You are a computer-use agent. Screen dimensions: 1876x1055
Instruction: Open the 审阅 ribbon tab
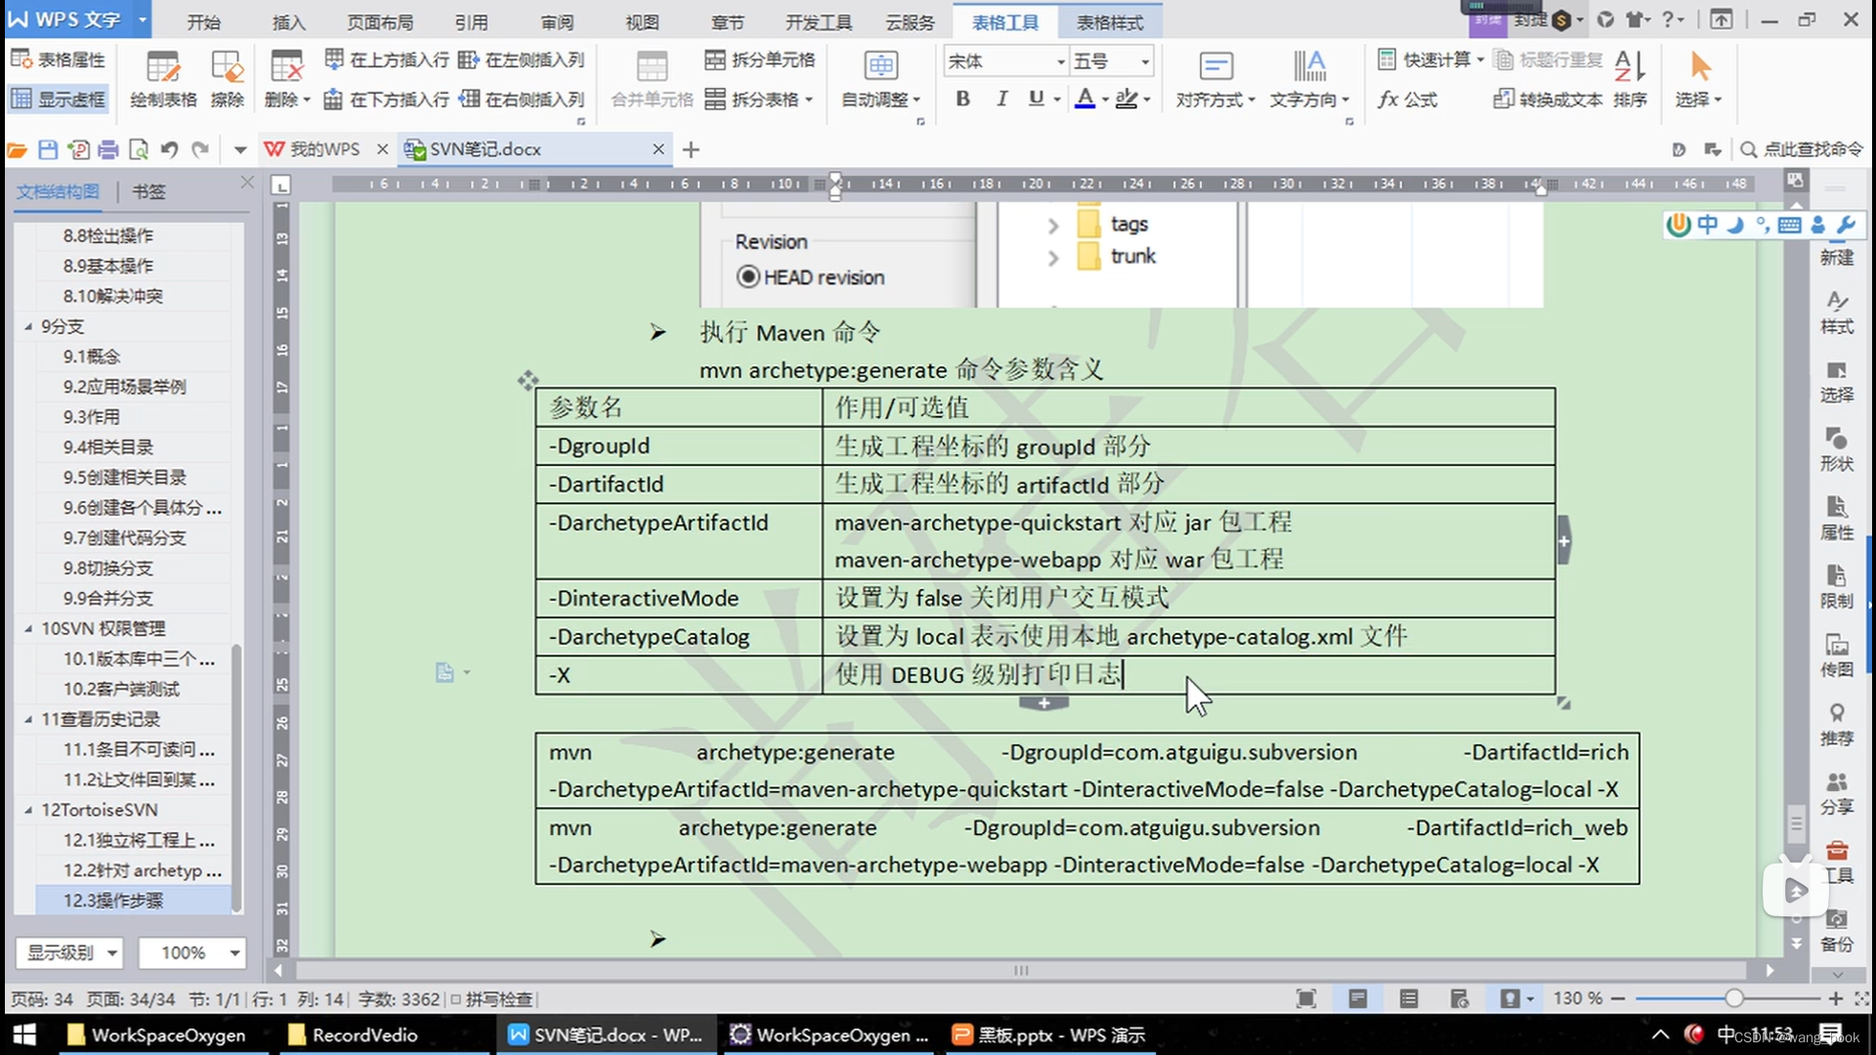click(557, 21)
